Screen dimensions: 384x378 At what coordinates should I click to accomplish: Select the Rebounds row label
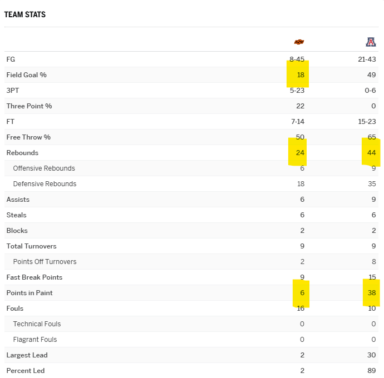point(22,153)
